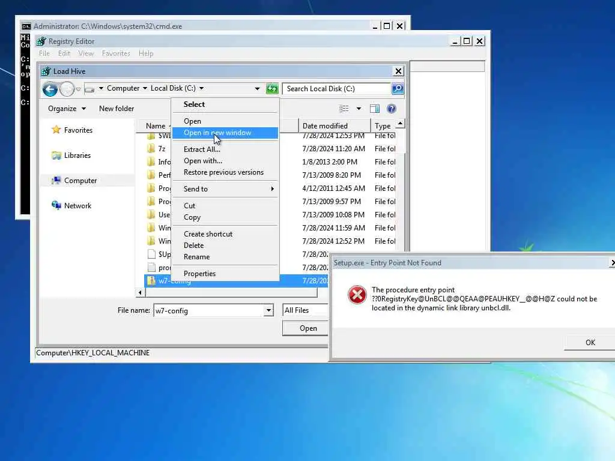Open the View menu in Registry Editor
This screenshot has width=615, height=461.
[x=86, y=53]
